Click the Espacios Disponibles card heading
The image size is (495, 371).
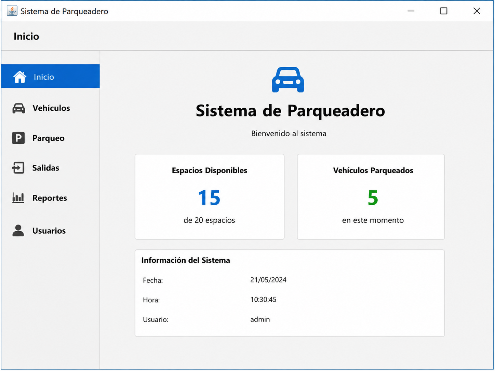[210, 170]
